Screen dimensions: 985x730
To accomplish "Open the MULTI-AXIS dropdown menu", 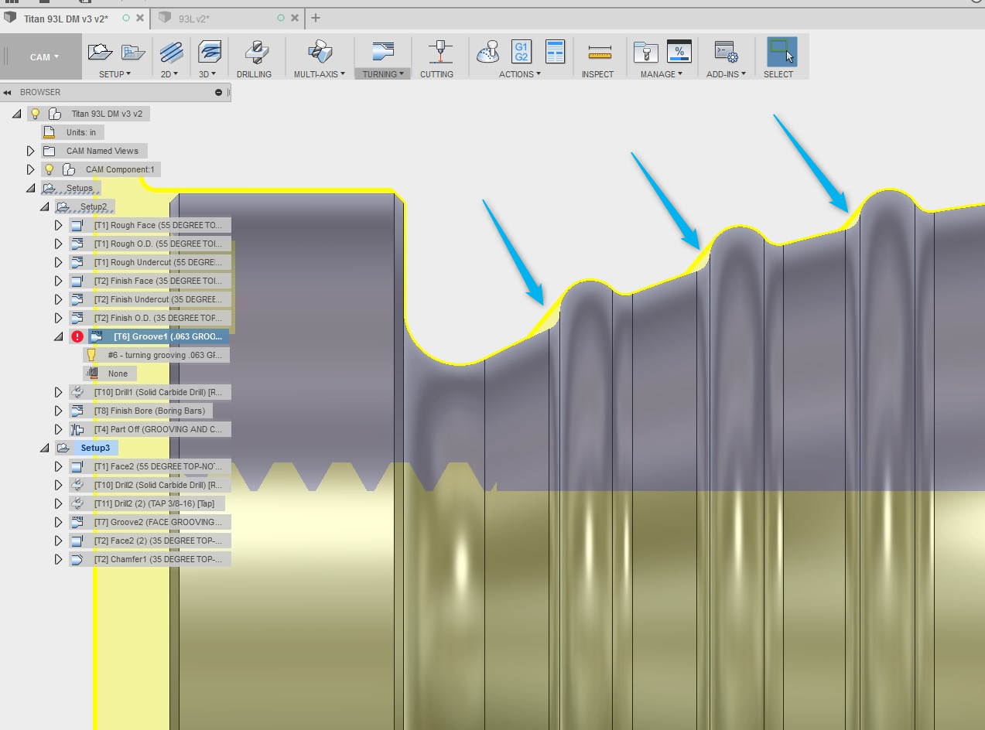I will coord(320,74).
